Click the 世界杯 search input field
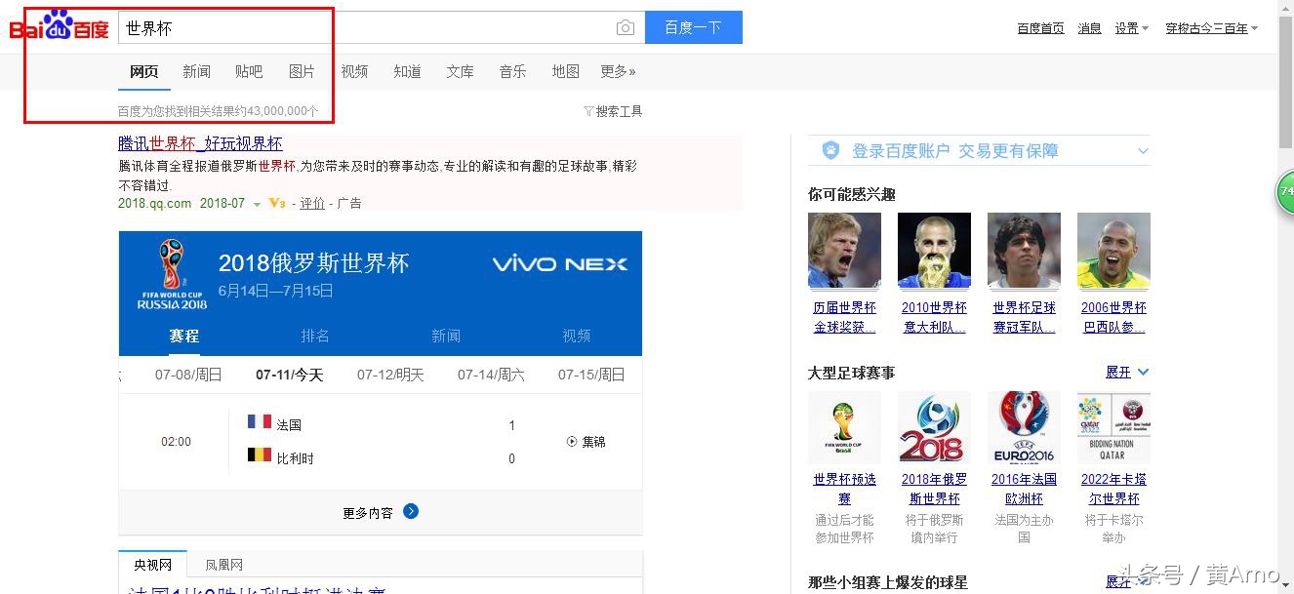The image size is (1294, 594). pyautogui.click(x=382, y=28)
